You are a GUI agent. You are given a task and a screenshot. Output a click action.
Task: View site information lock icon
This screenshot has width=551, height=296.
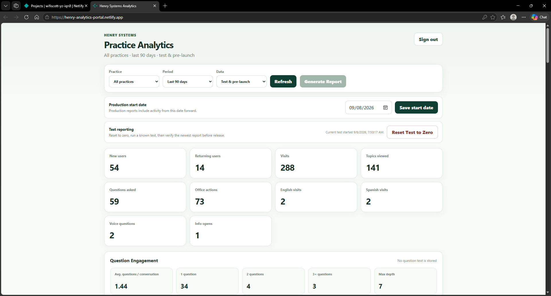(x=47, y=17)
